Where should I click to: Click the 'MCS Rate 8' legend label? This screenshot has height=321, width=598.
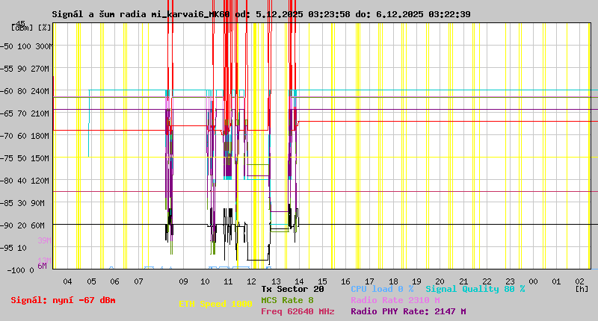pos(287,300)
